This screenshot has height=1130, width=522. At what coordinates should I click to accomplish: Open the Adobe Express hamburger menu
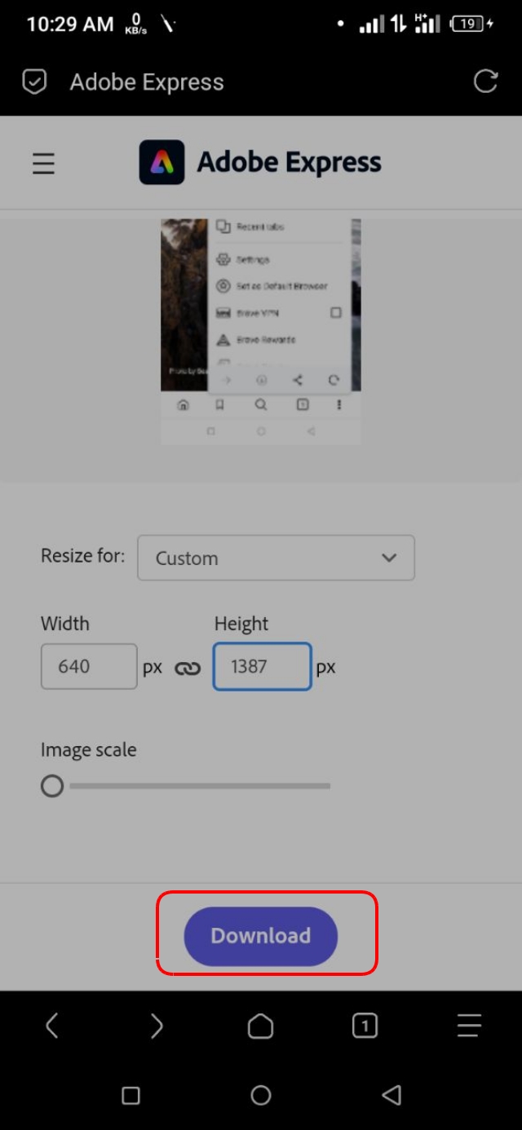[43, 164]
